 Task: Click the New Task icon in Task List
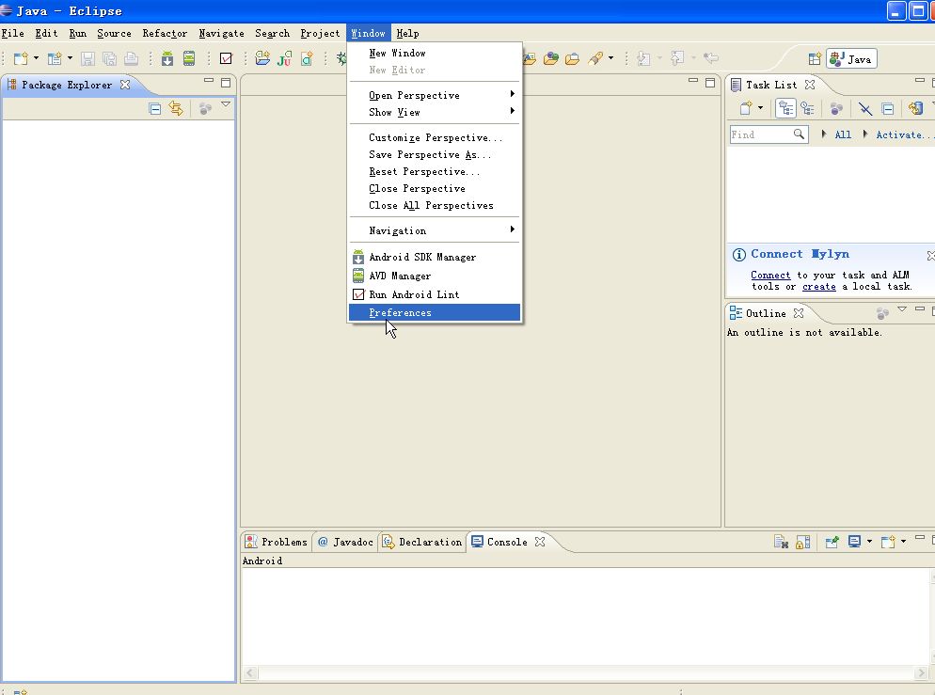point(746,108)
